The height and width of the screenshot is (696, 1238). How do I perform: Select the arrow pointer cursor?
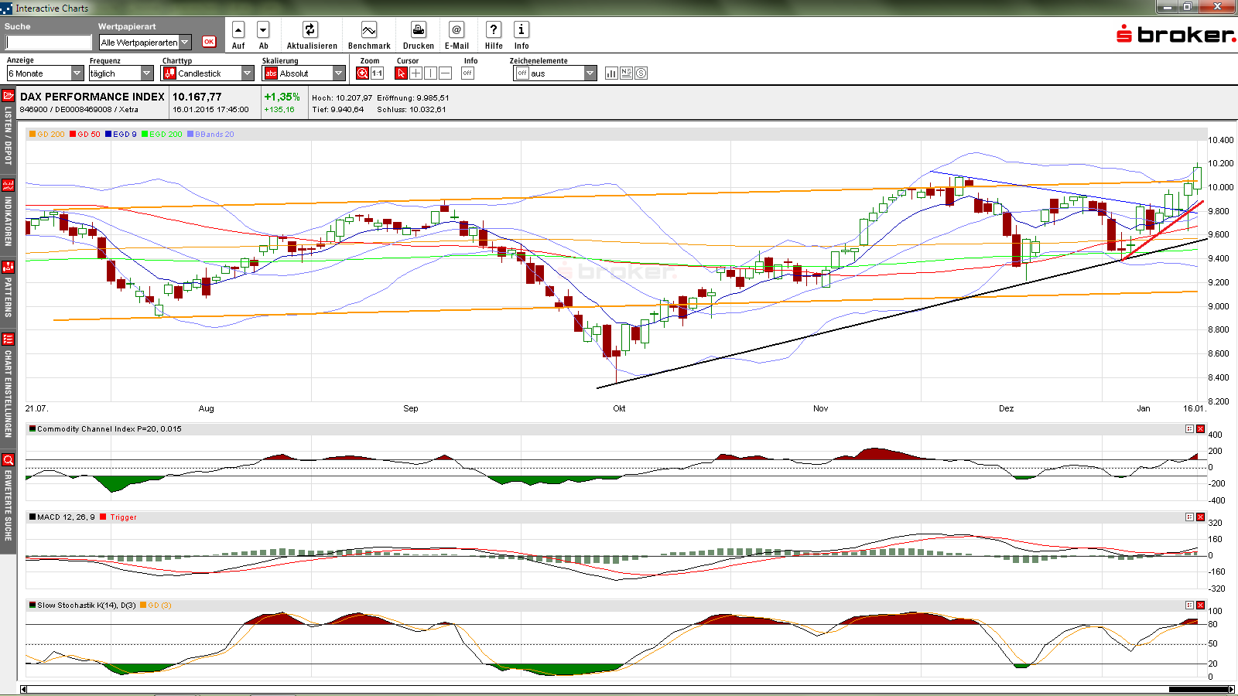pyautogui.click(x=401, y=73)
